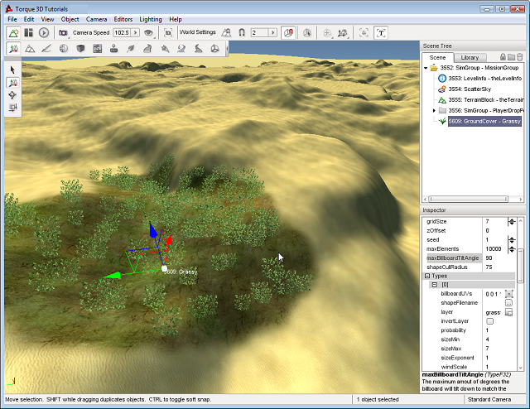Click the camera icon beside Camera Speed
Viewport: 530px width, 409px height.
click(x=63, y=32)
